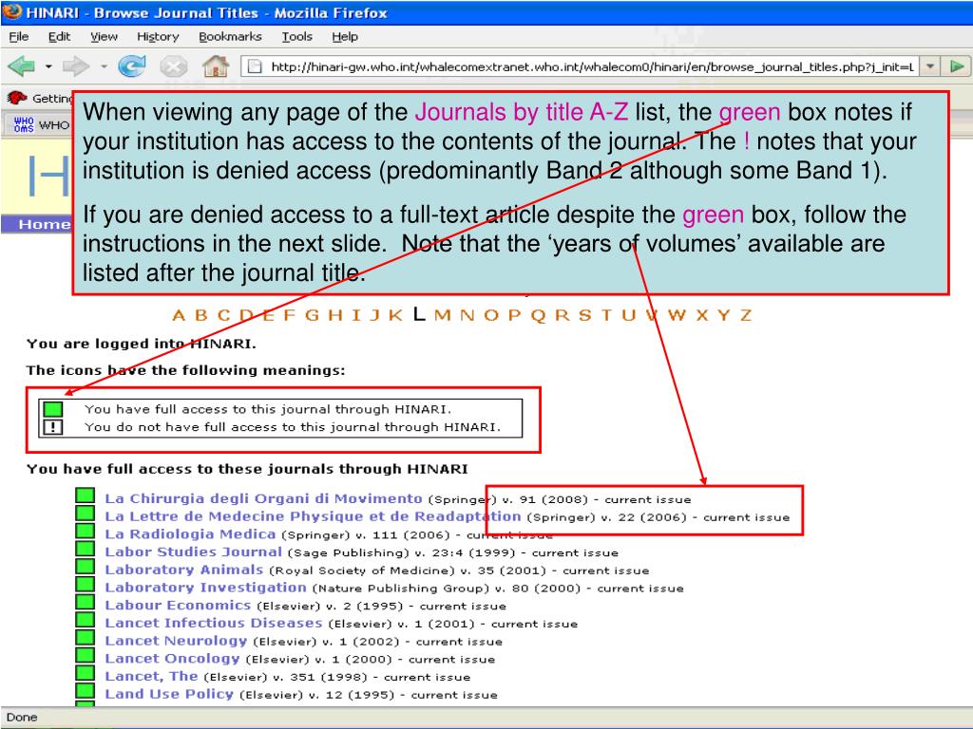This screenshot has height=729, width=973.
Task: Jump to journals starting with letter P
Action: [514, 315]
